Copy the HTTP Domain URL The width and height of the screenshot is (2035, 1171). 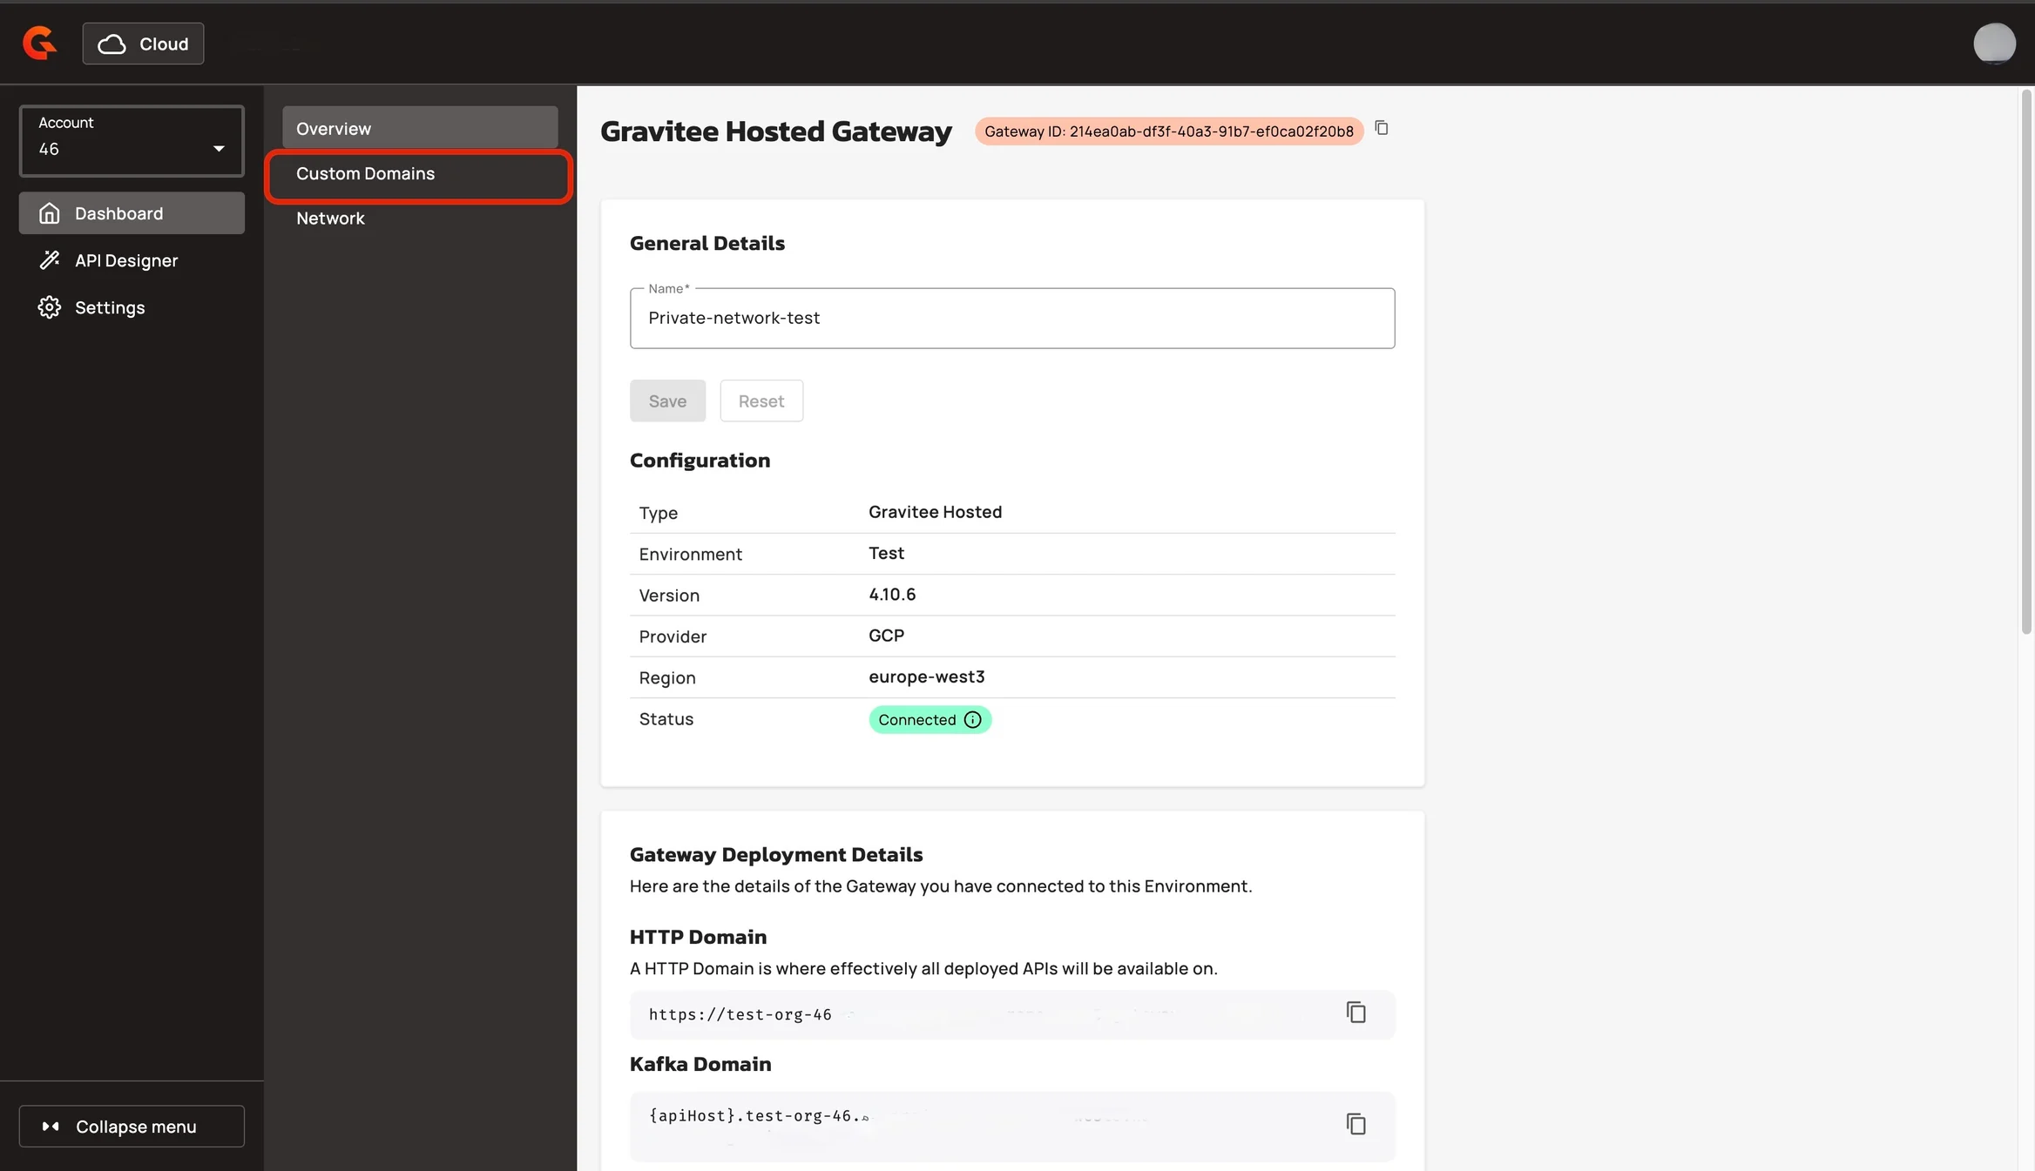[x=1356, y=1013]
